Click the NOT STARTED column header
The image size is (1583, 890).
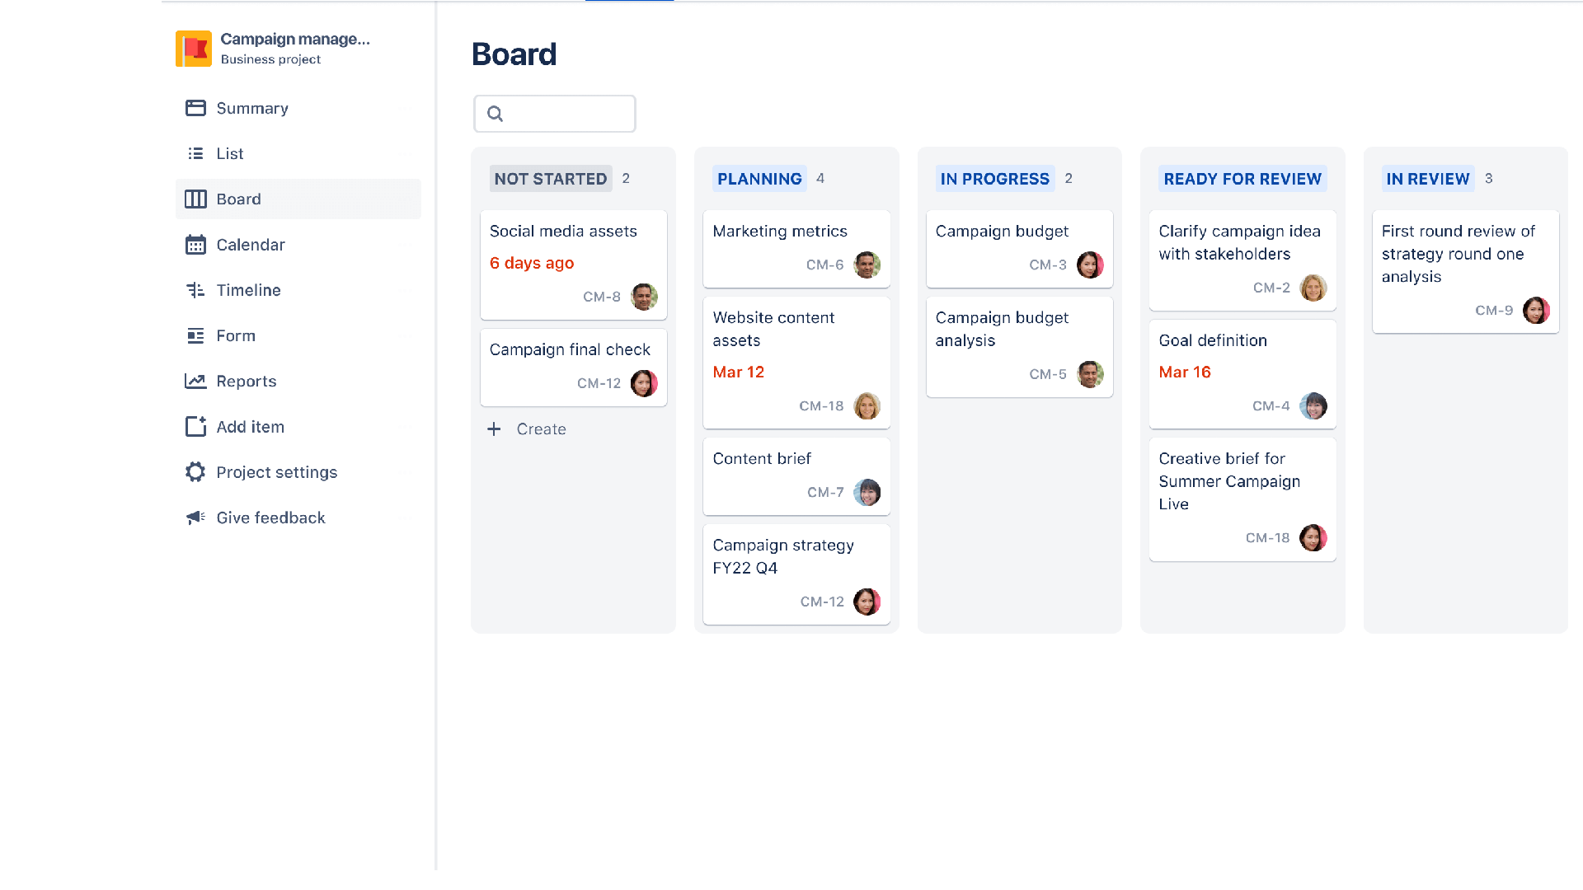point(550,179)
